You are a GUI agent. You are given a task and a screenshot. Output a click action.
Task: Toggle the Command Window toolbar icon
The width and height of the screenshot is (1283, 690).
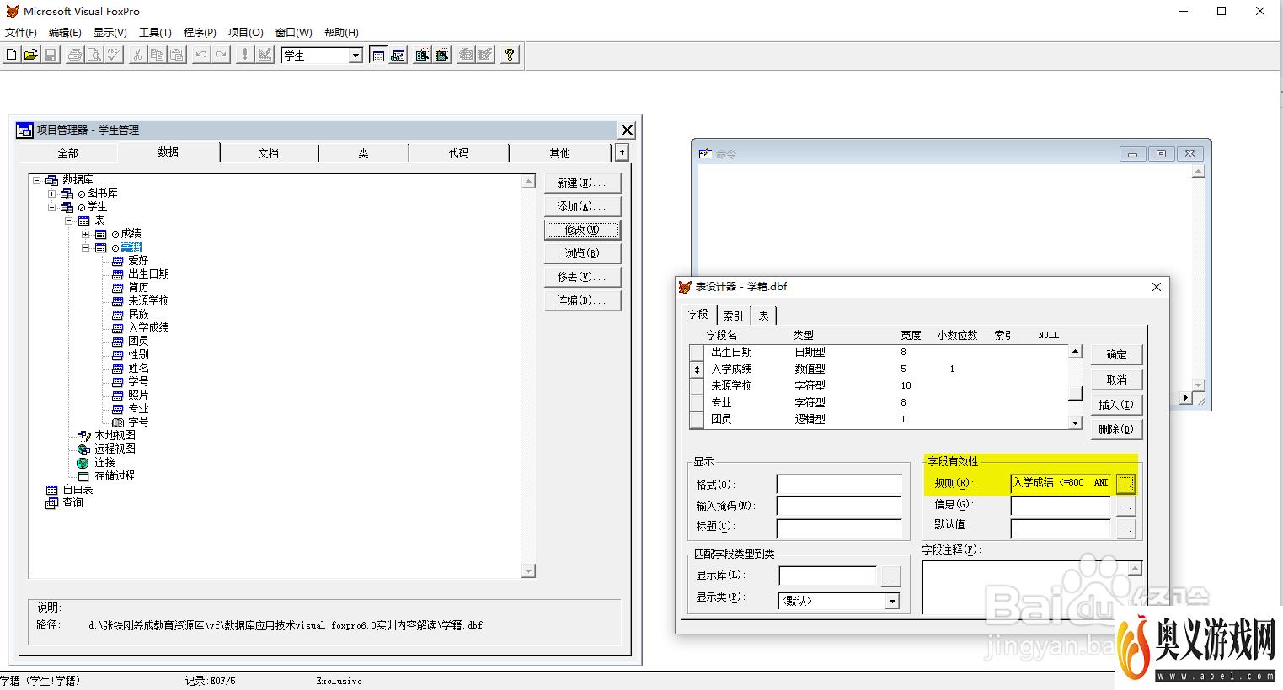point(378,55)
